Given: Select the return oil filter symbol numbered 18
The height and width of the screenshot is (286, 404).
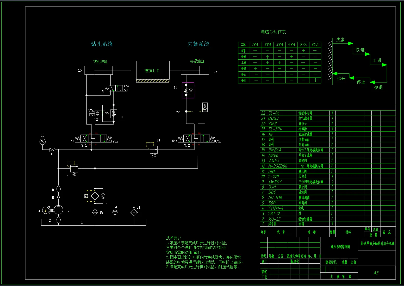Looking at the screenshot, I should click(95, 212).
